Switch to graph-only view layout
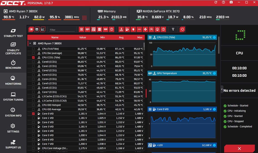The width and height of the screenshot is (258, 153). [43, 29]
